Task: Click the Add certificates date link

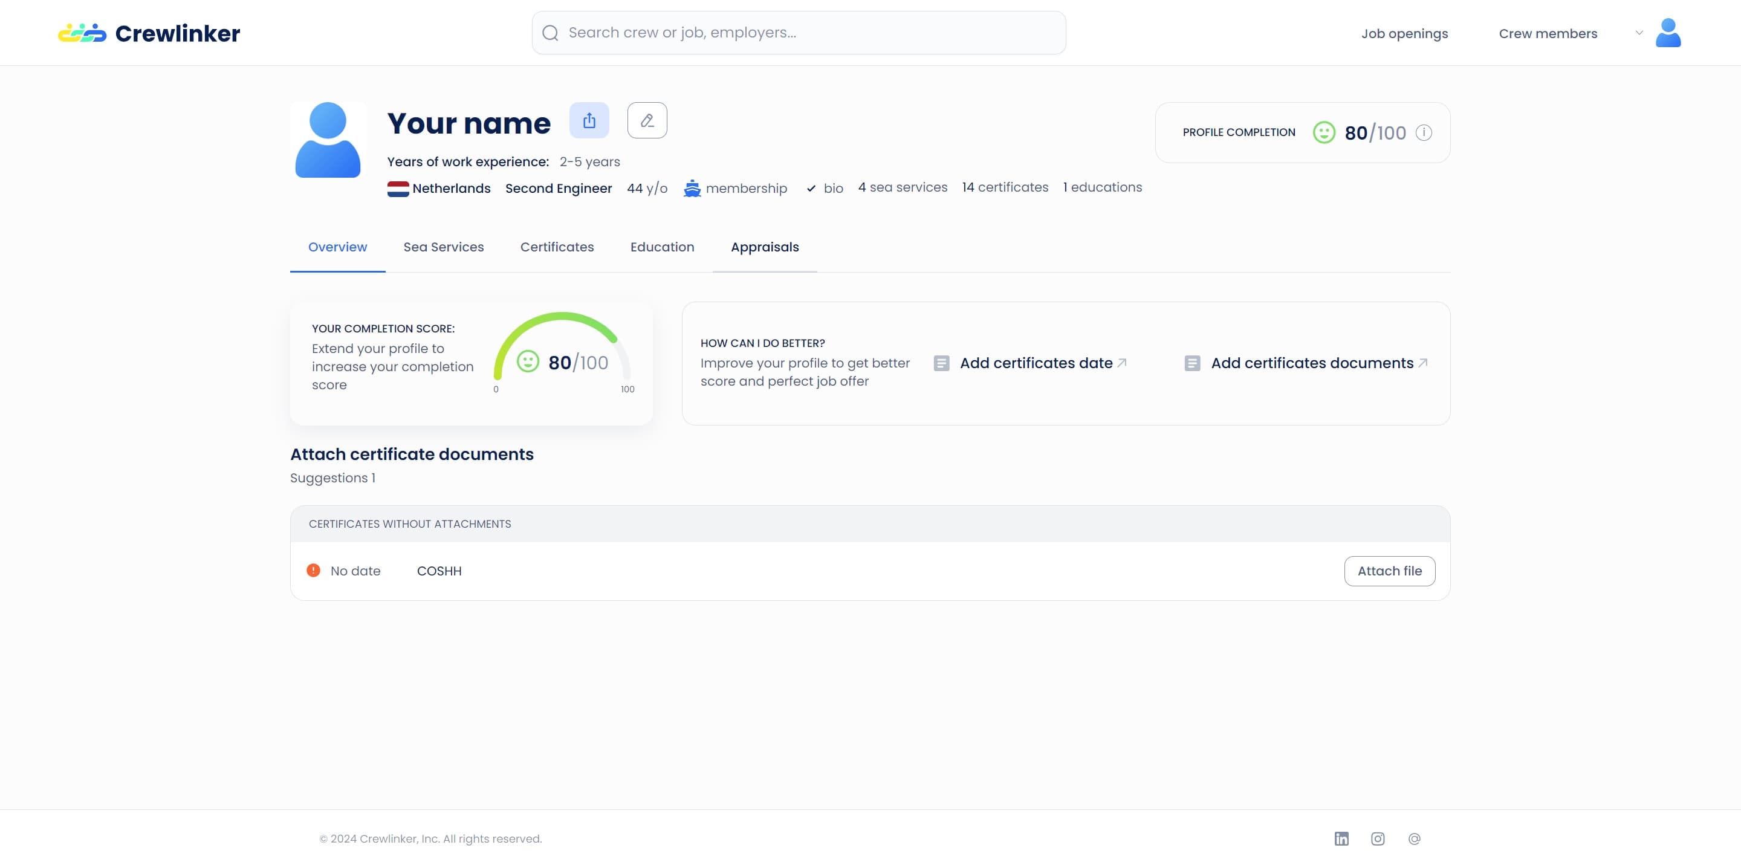Action: tap(1036, 363)
